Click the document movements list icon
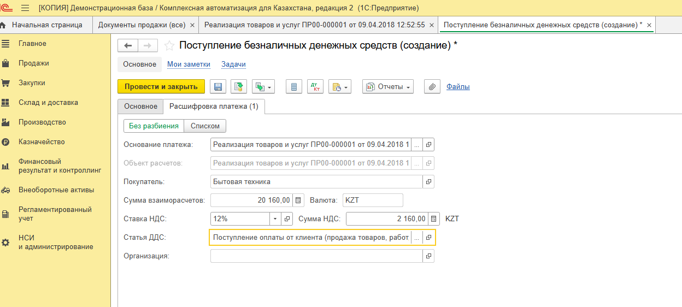Viewport: 682px width, 307px height. (294, 87)
